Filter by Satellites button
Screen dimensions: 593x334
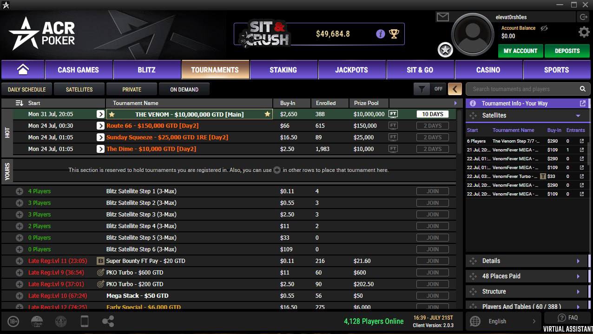click(79, 89)
